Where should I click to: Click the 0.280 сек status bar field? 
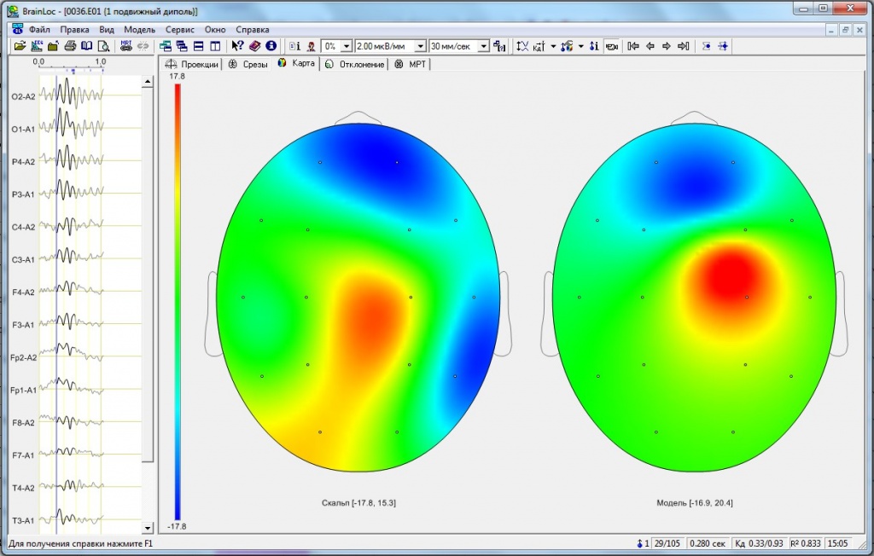click(x=708, y=543)
